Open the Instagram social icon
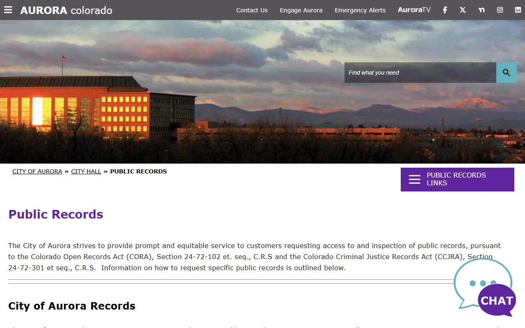This screenshot has width=525, height=328. (x=500, y=10)
